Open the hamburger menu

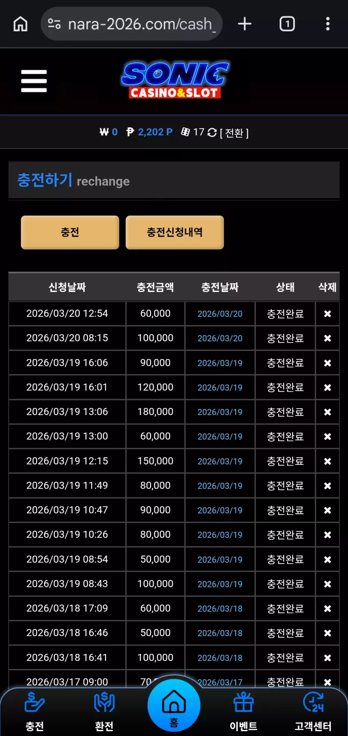[34, 81]
